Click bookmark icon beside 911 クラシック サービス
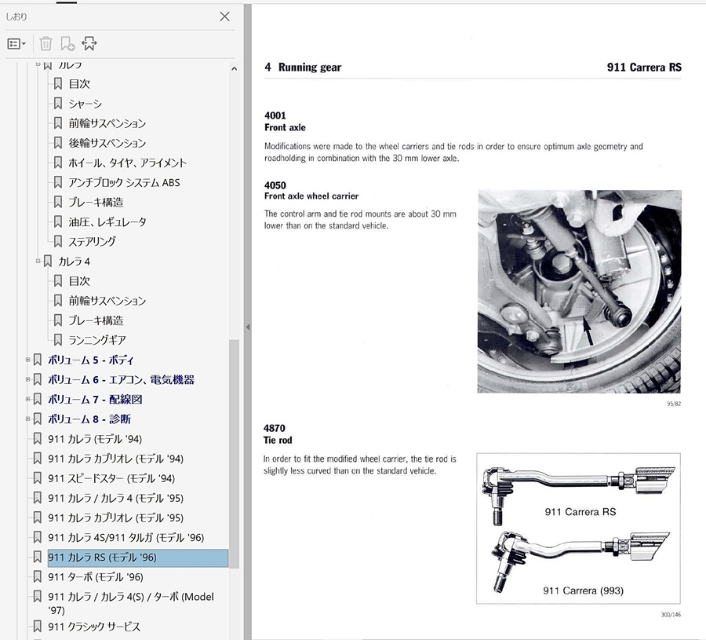 coord(38,627)
